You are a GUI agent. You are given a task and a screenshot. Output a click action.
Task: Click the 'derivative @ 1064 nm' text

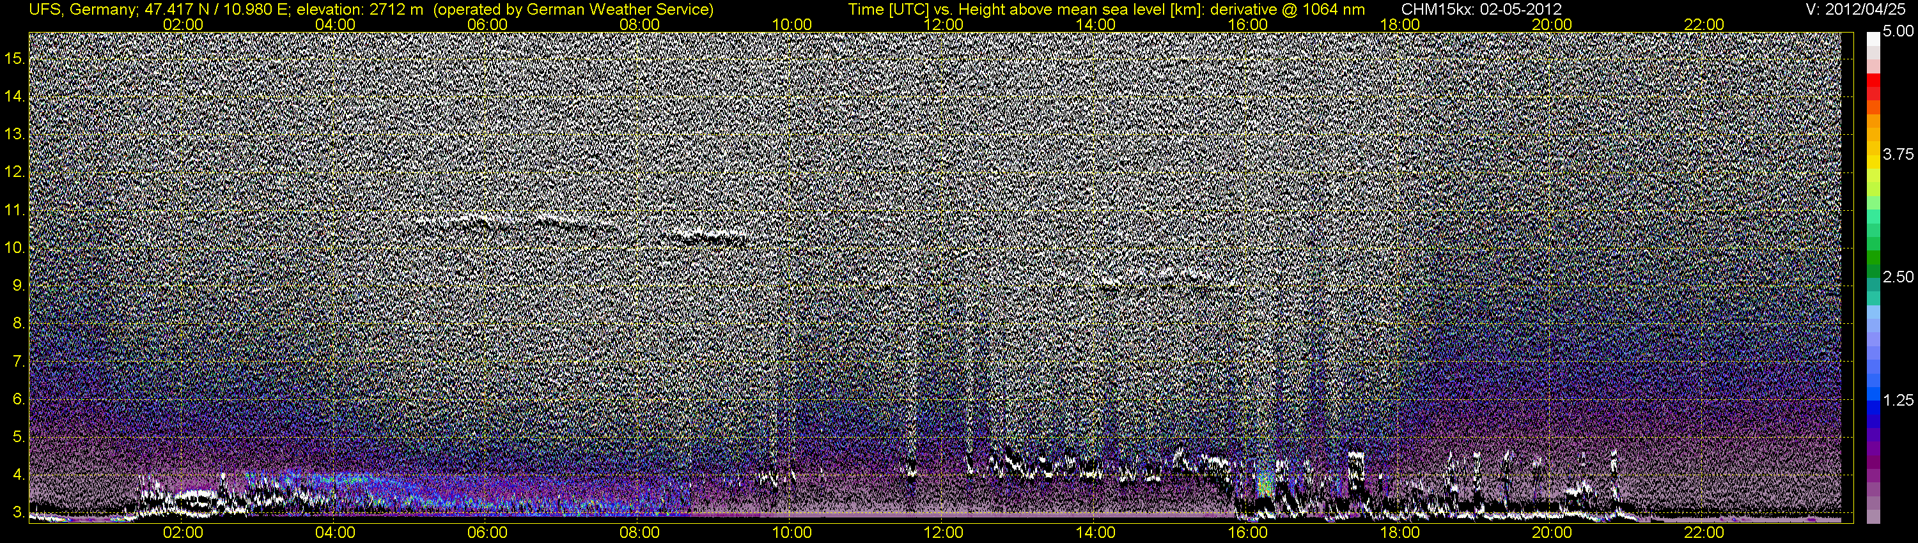click(x=1288, y=10)
